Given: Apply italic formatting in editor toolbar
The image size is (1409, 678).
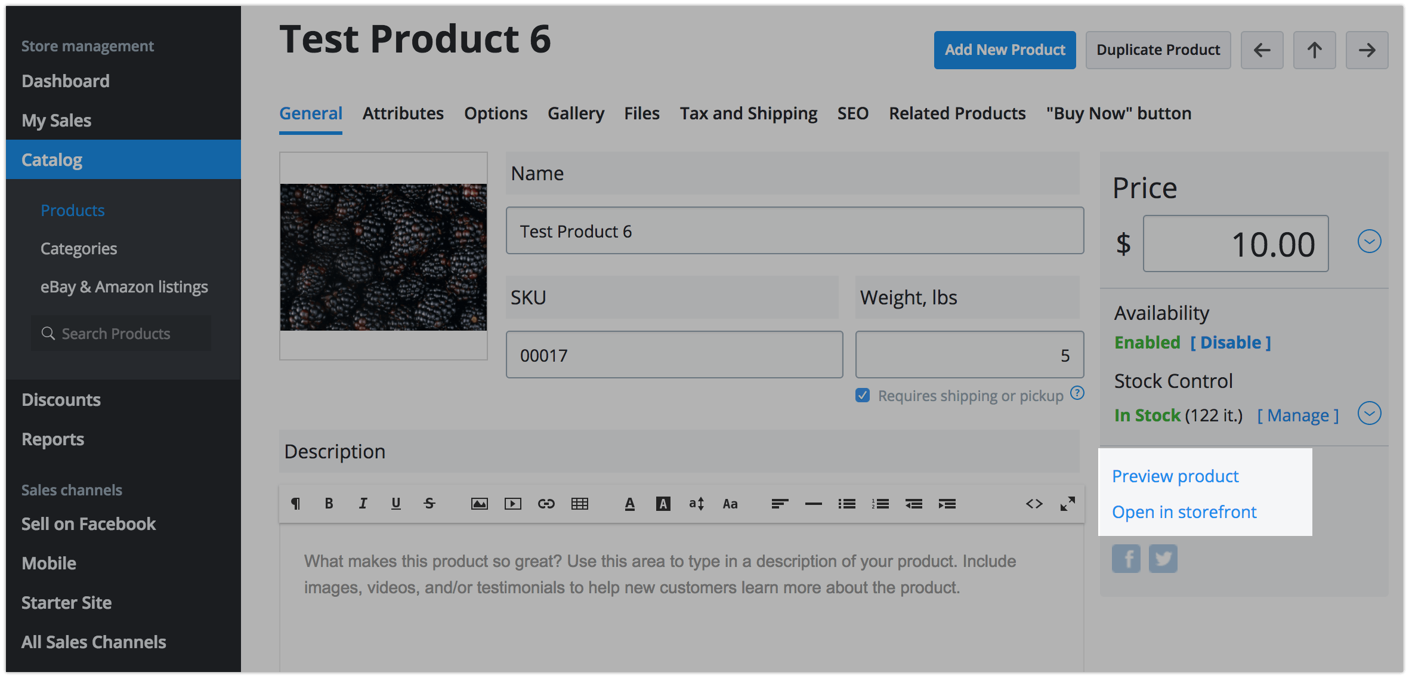Looking at the screenshot, I should point(362,504).
